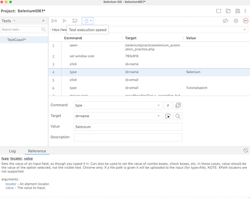250x198 pixels.
Task: Clear the log with circle-slash icon
Action: click(x=246, y=150)
